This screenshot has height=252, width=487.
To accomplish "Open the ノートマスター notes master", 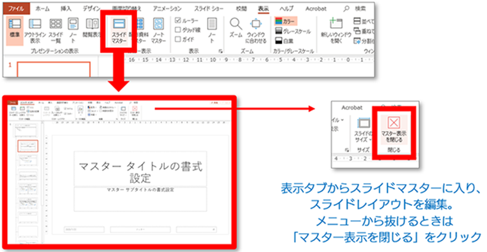I will tap(158, 30).
